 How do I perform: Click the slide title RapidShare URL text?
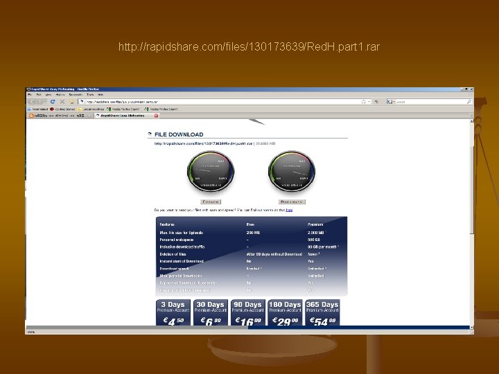pyautogui.click(x=249, y=47)
